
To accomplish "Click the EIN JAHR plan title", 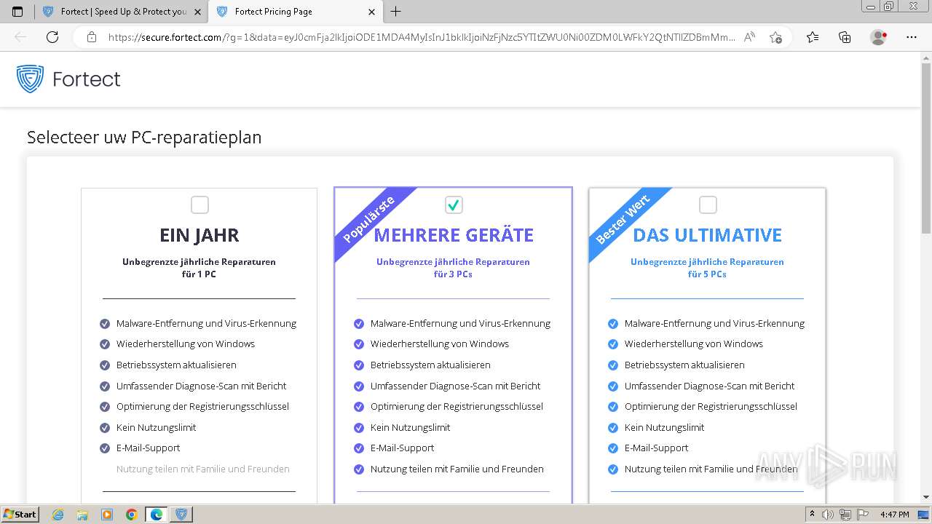I will click(200, 235).
